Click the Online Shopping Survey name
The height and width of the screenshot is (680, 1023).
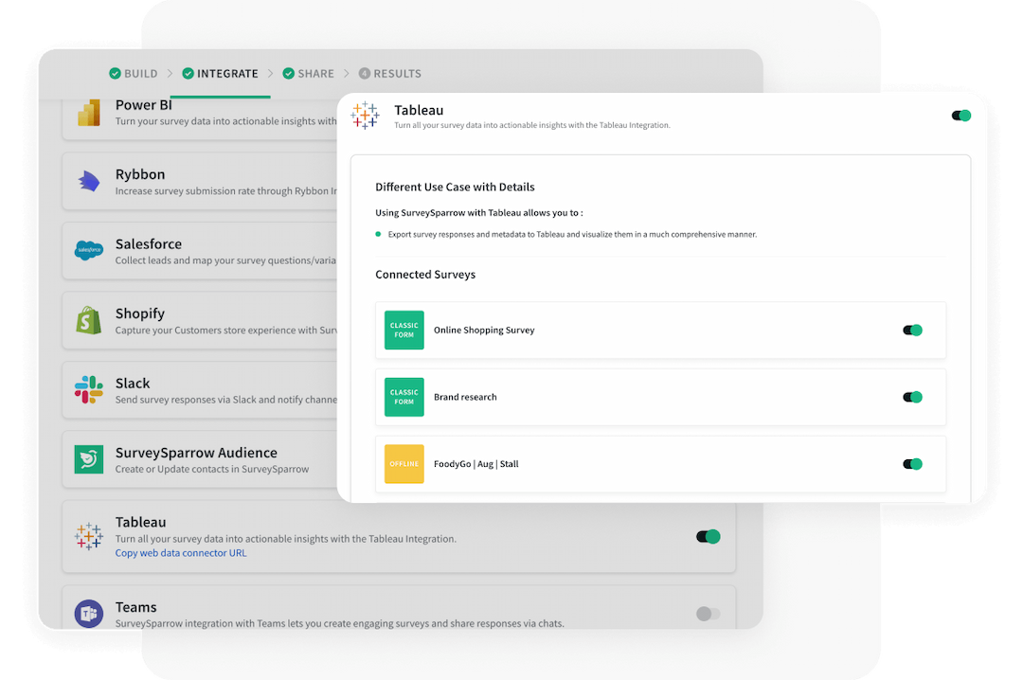coord(484,331)
